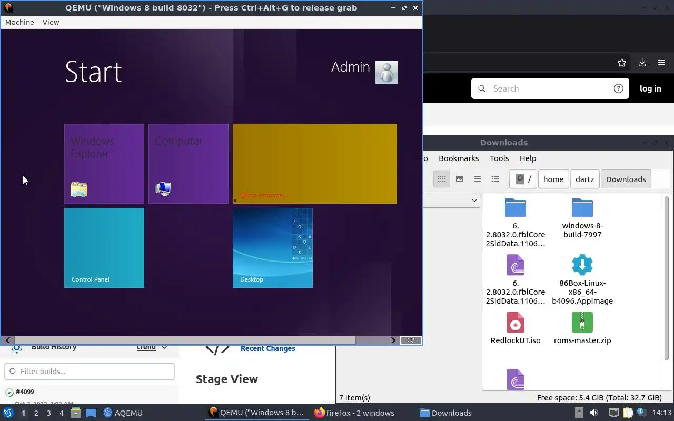Click the Downloads path button
674x421 pixels.
tap(626, 179)
